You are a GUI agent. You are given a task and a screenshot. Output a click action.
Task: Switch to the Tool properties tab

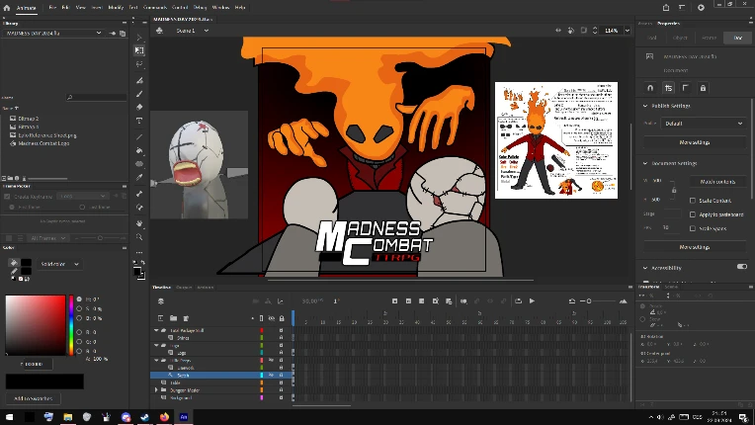[x=652, y=38]
